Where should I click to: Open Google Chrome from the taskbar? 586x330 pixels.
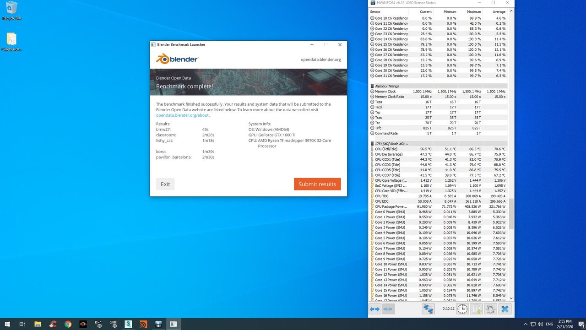pos(68,324)
